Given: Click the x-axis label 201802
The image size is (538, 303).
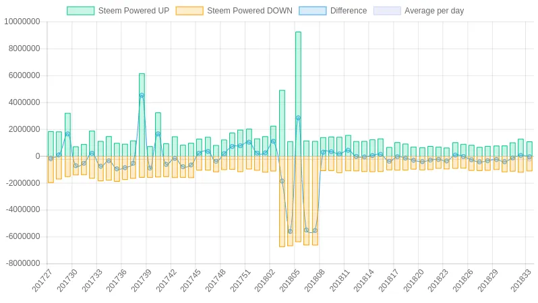Looking at the screenshot, I should pos(264,280).
